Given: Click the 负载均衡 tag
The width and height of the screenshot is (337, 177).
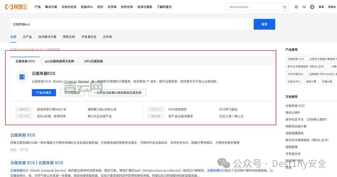Looking at the screenshot, I should 327,81.
